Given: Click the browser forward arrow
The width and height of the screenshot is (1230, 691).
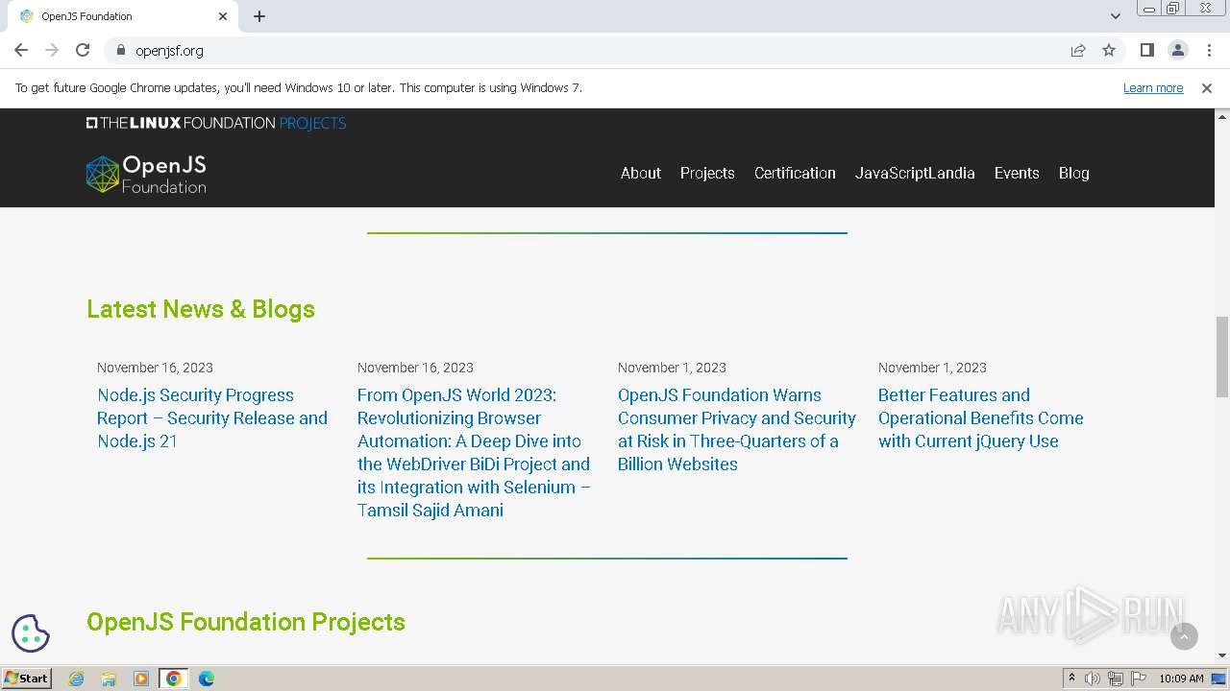Looking at the screenshot, I should pyautogui.click(x=52, y=50).
